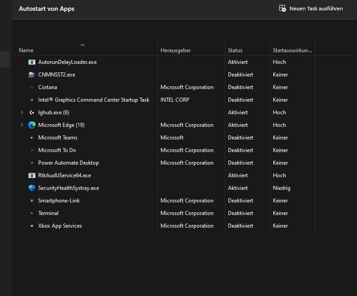Screen dimensions: 357x296
Task: Sort by the Herausgeber column header
Action: coord(176,50)
